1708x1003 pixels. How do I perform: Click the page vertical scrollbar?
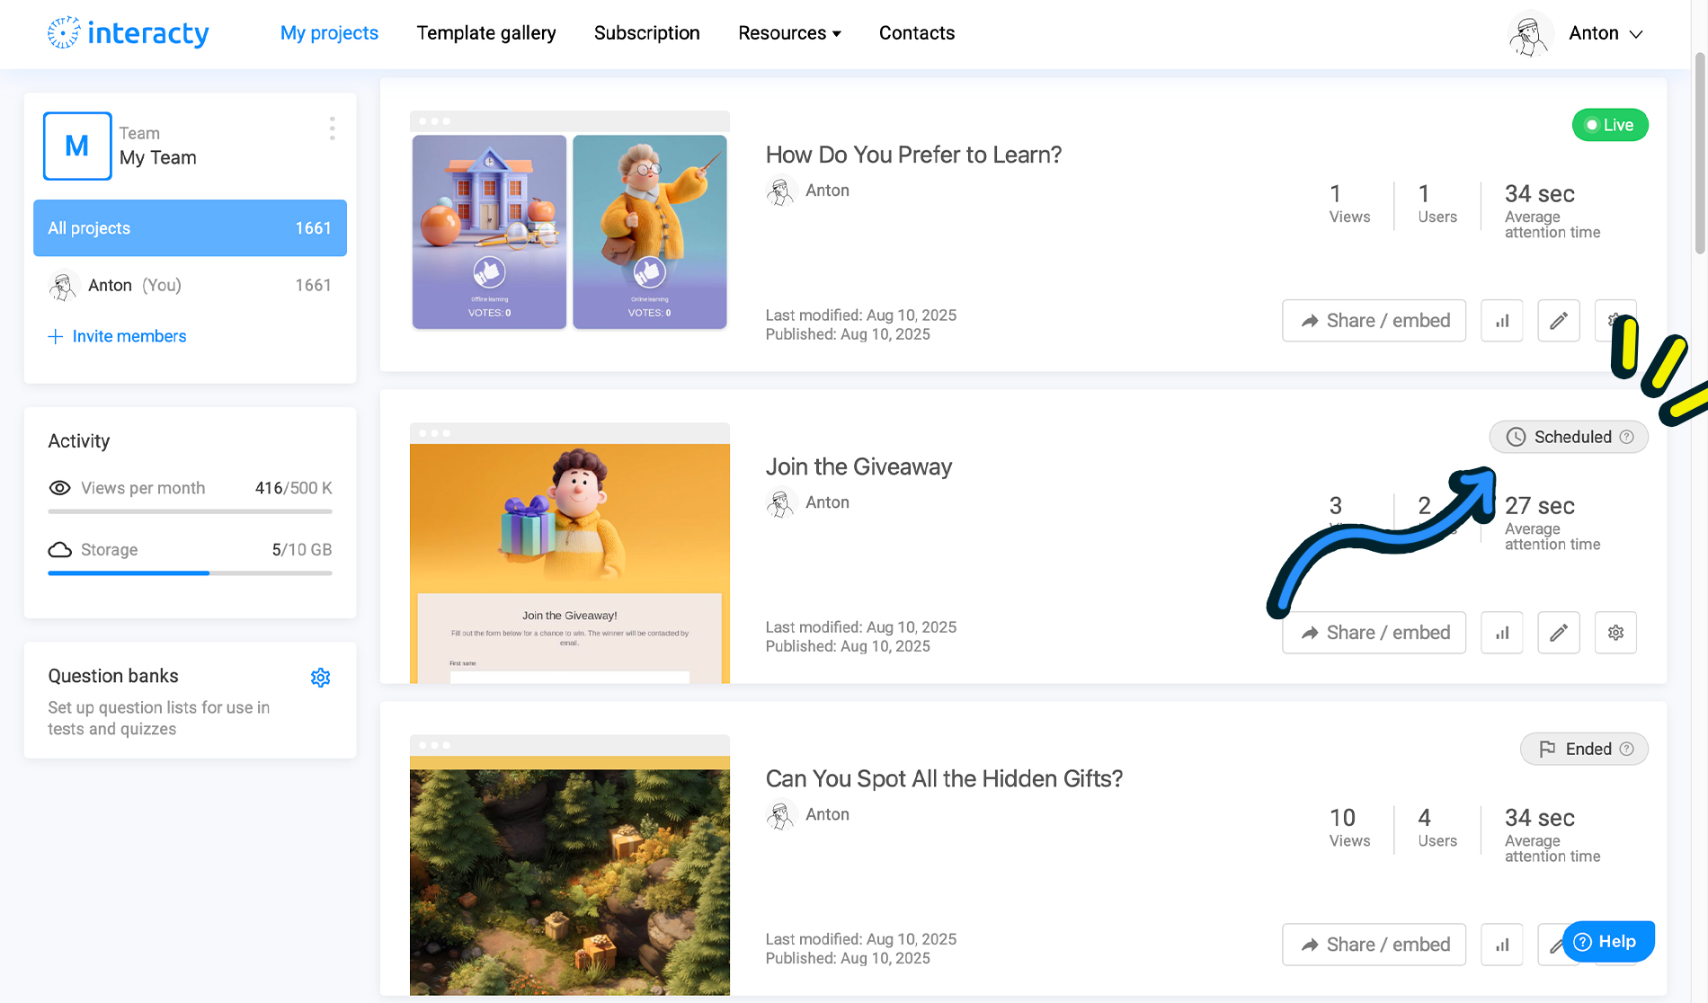pyautogui.click(x=1699, y=153)
